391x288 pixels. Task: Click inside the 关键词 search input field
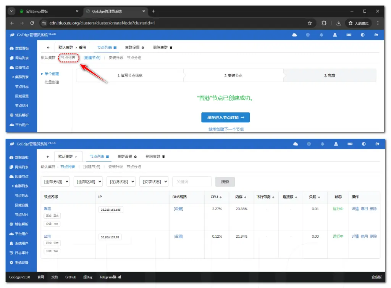(192, 182)
